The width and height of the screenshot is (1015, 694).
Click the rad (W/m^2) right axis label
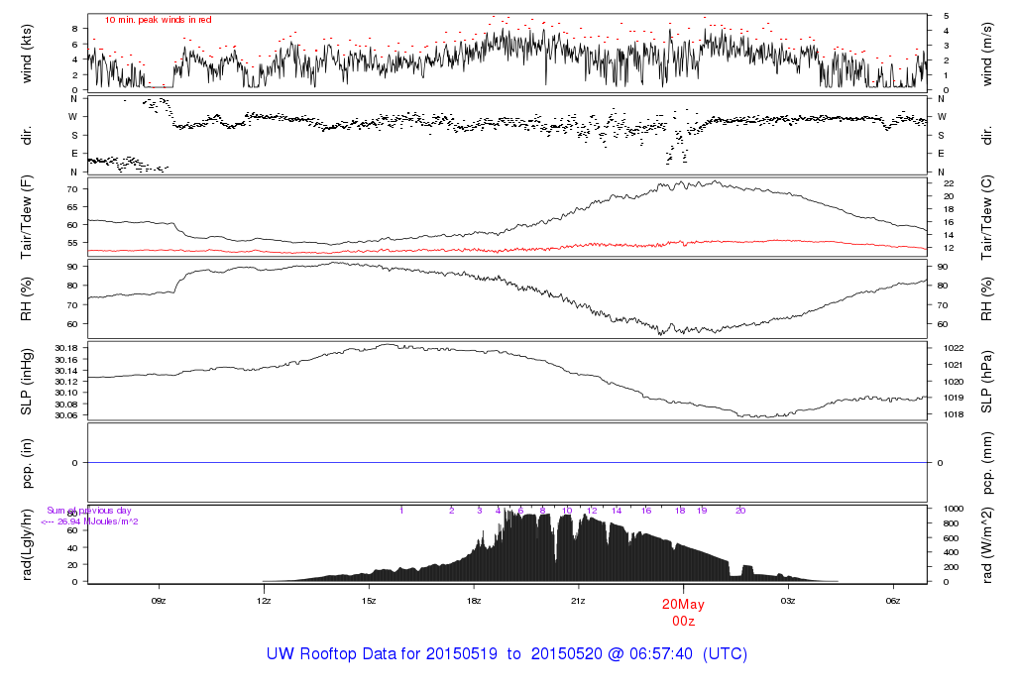(x=986, y=545)
